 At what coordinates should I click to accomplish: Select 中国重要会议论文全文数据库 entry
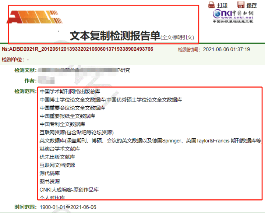click(x=73, y=108)
